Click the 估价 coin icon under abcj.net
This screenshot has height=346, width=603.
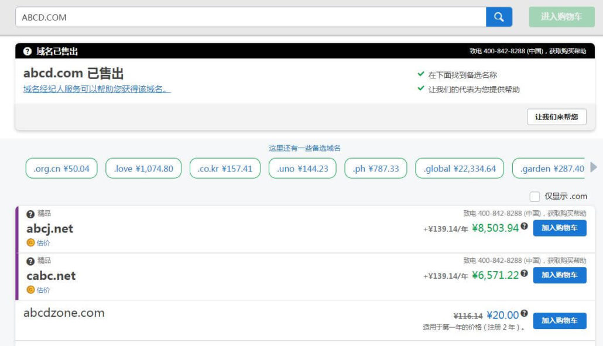tap(30, 242)
